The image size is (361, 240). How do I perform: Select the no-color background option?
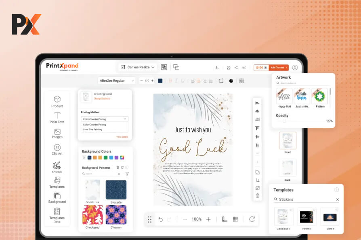[x=84, y=157]
